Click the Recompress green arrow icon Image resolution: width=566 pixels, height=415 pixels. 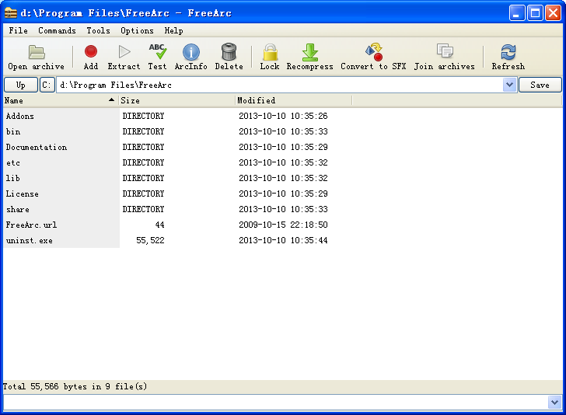click(309, 52)
